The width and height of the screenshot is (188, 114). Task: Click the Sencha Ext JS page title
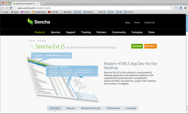50,47
